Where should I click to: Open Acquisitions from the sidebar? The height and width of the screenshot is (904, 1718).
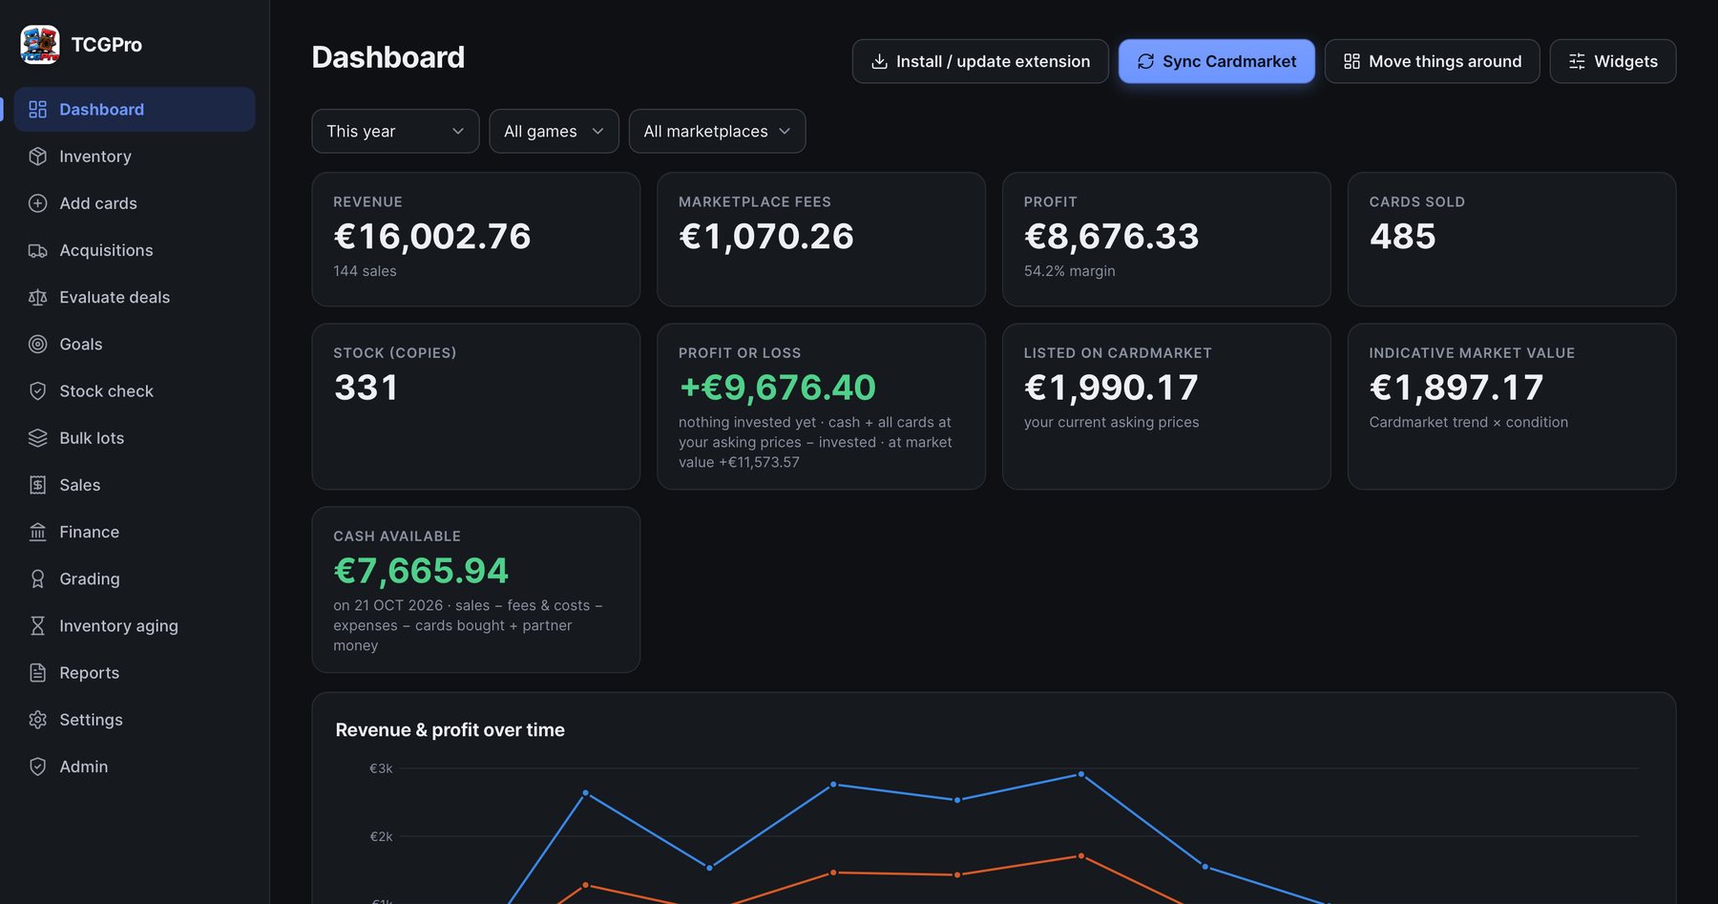135,250
